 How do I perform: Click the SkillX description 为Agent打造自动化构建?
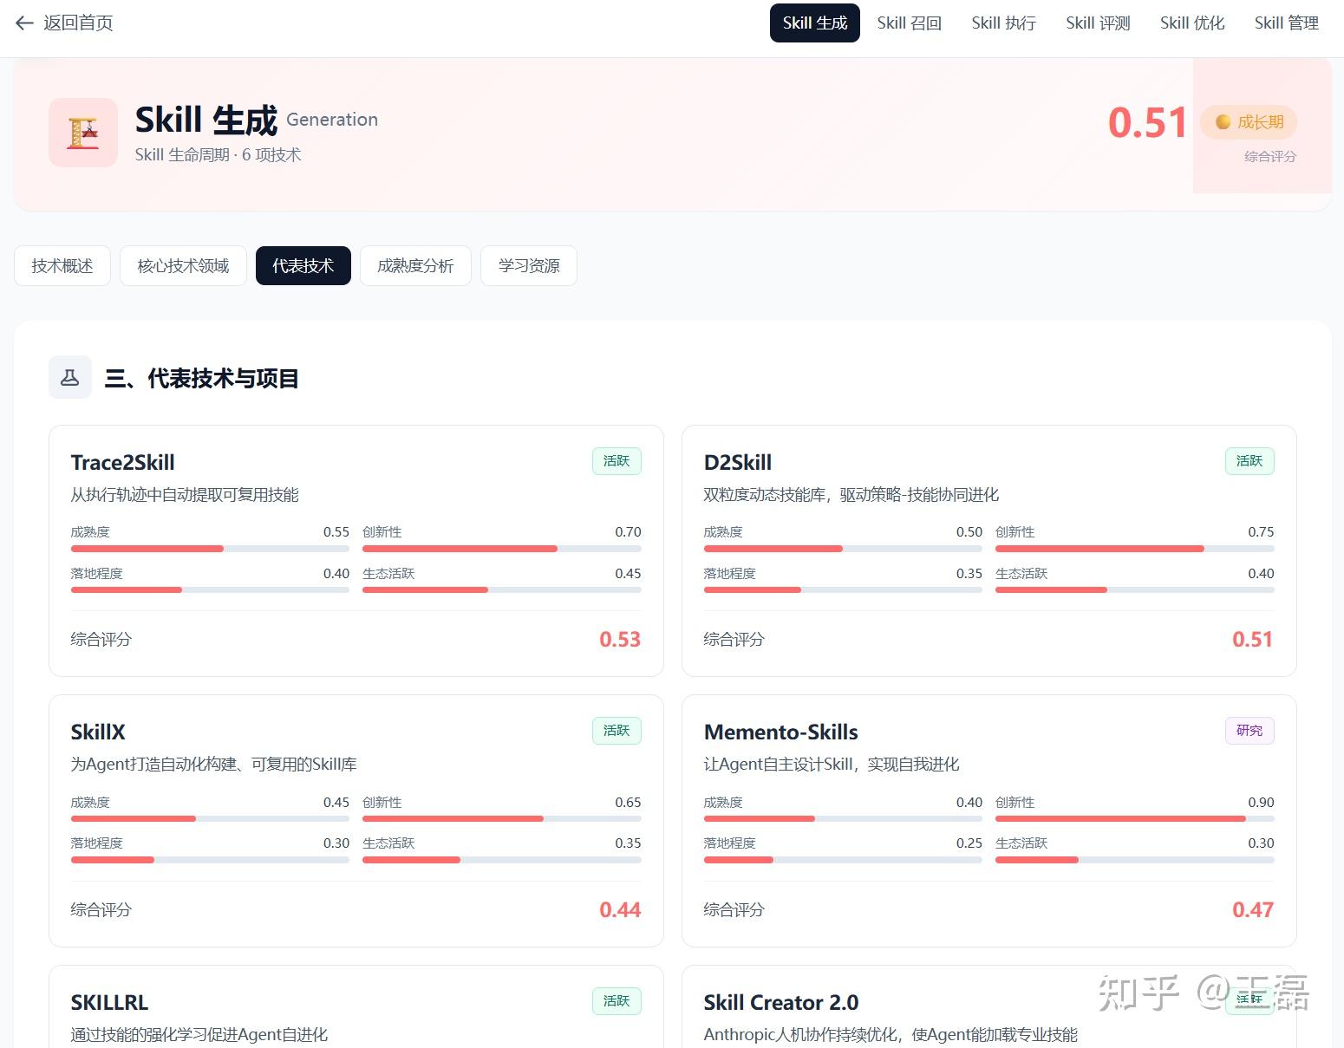coord(214,765)
